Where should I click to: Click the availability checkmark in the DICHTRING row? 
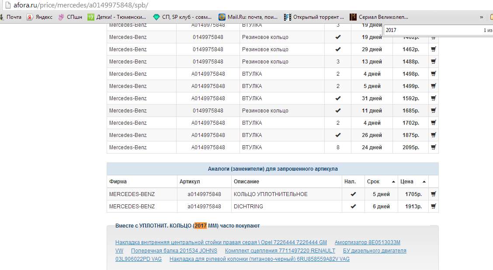353,207
